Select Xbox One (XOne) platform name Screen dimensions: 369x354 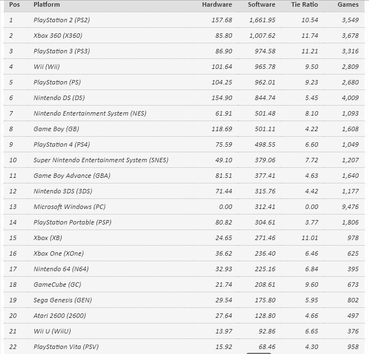coord(59,253)
